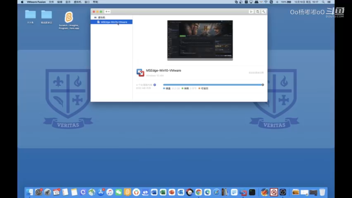This screenshot has width=352, height=198.
Task: Open Safari in the Dock
Action: [216, 192]
